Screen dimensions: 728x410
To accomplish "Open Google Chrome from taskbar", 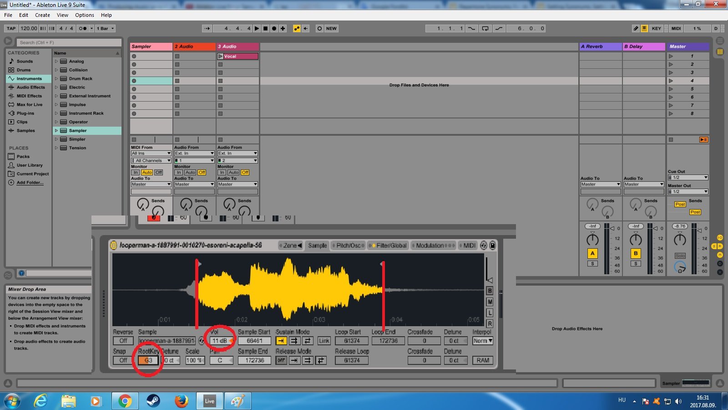I will (x=125, y=401).
